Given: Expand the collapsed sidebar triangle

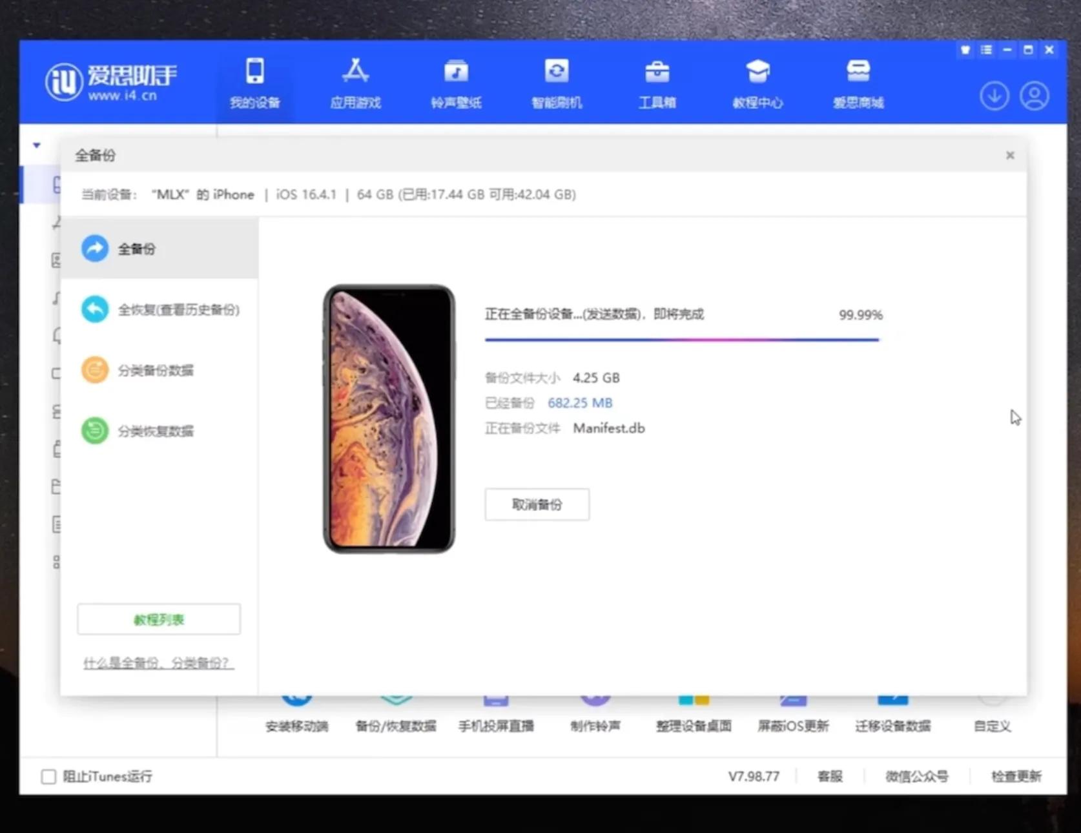Looking at the screenshot, I should pyautogui.click(x=36, y=145).
